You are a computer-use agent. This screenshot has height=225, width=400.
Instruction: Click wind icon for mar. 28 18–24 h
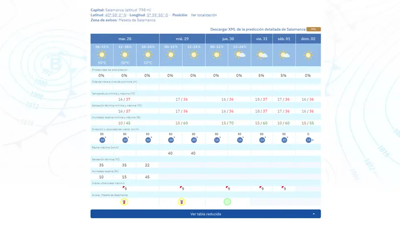148,140
